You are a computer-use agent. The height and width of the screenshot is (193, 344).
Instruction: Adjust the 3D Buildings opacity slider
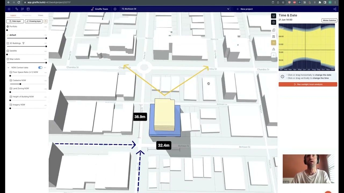[27, 46]
